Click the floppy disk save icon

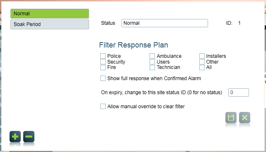click(231, 117)
